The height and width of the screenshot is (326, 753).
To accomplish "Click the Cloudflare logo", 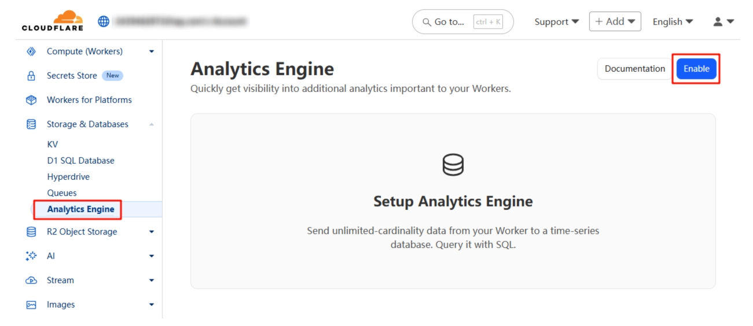I will 52,21.
